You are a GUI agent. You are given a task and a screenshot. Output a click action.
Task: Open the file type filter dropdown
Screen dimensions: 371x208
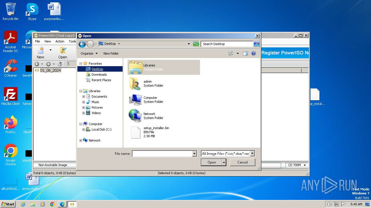[x=252, y=154]
